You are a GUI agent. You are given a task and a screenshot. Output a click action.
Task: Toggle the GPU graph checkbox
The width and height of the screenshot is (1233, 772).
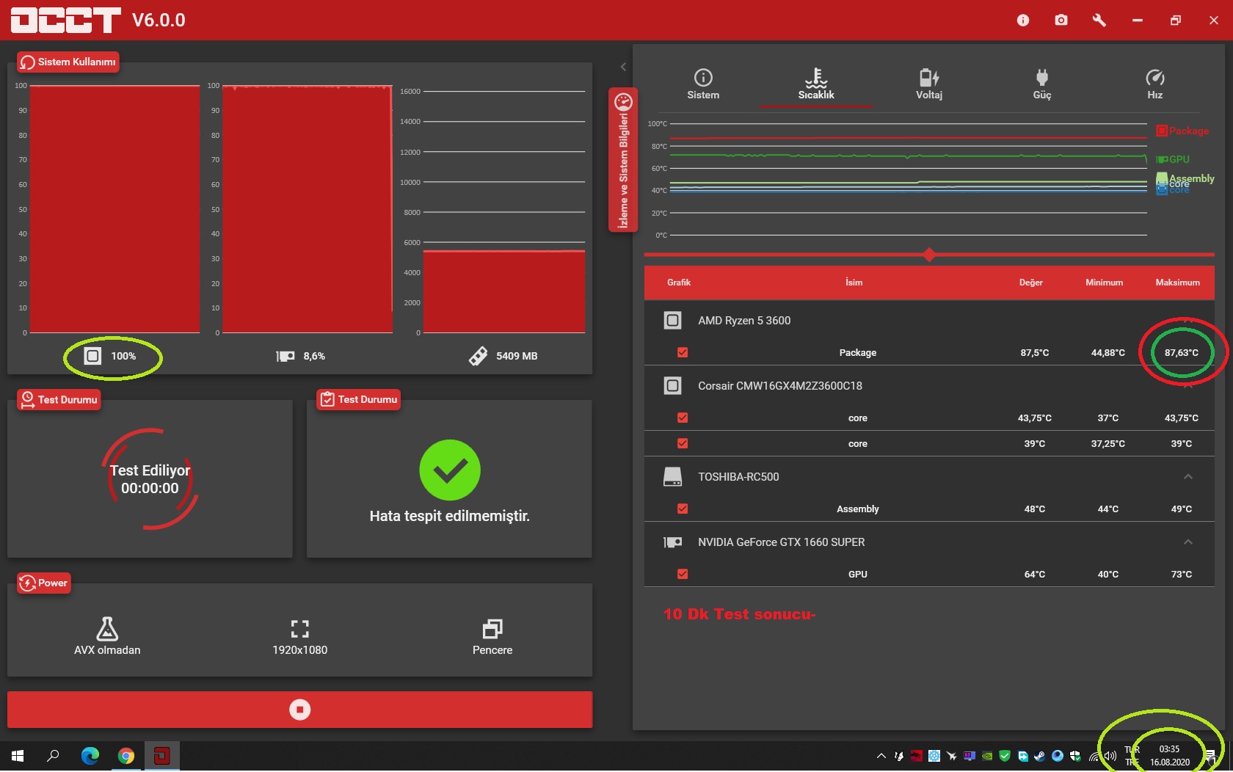coord(683,574)
